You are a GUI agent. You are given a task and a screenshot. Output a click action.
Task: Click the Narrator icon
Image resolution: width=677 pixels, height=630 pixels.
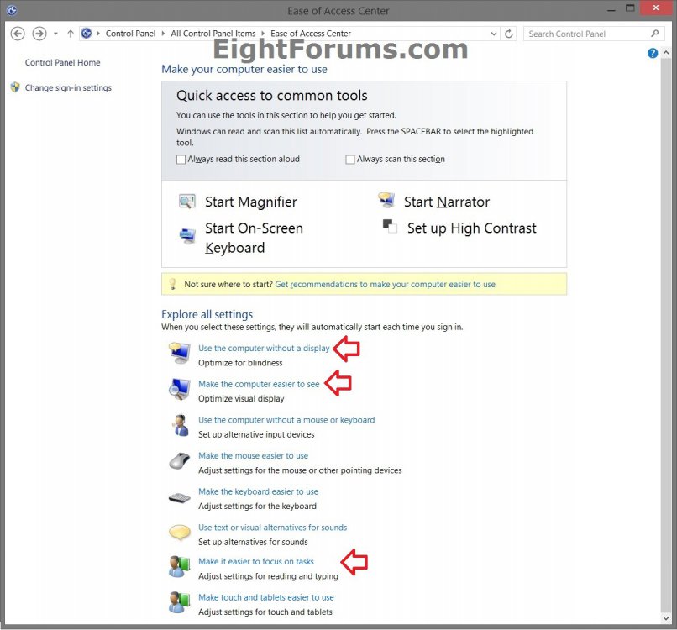pos(386,200)
